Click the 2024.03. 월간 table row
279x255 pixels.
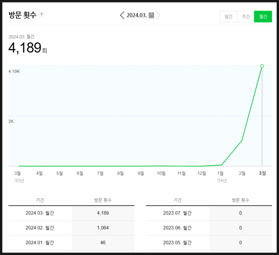[71, 213]
